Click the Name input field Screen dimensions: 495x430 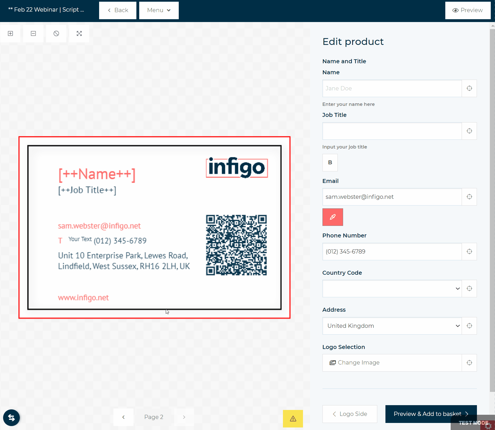(x=392, y=88)
